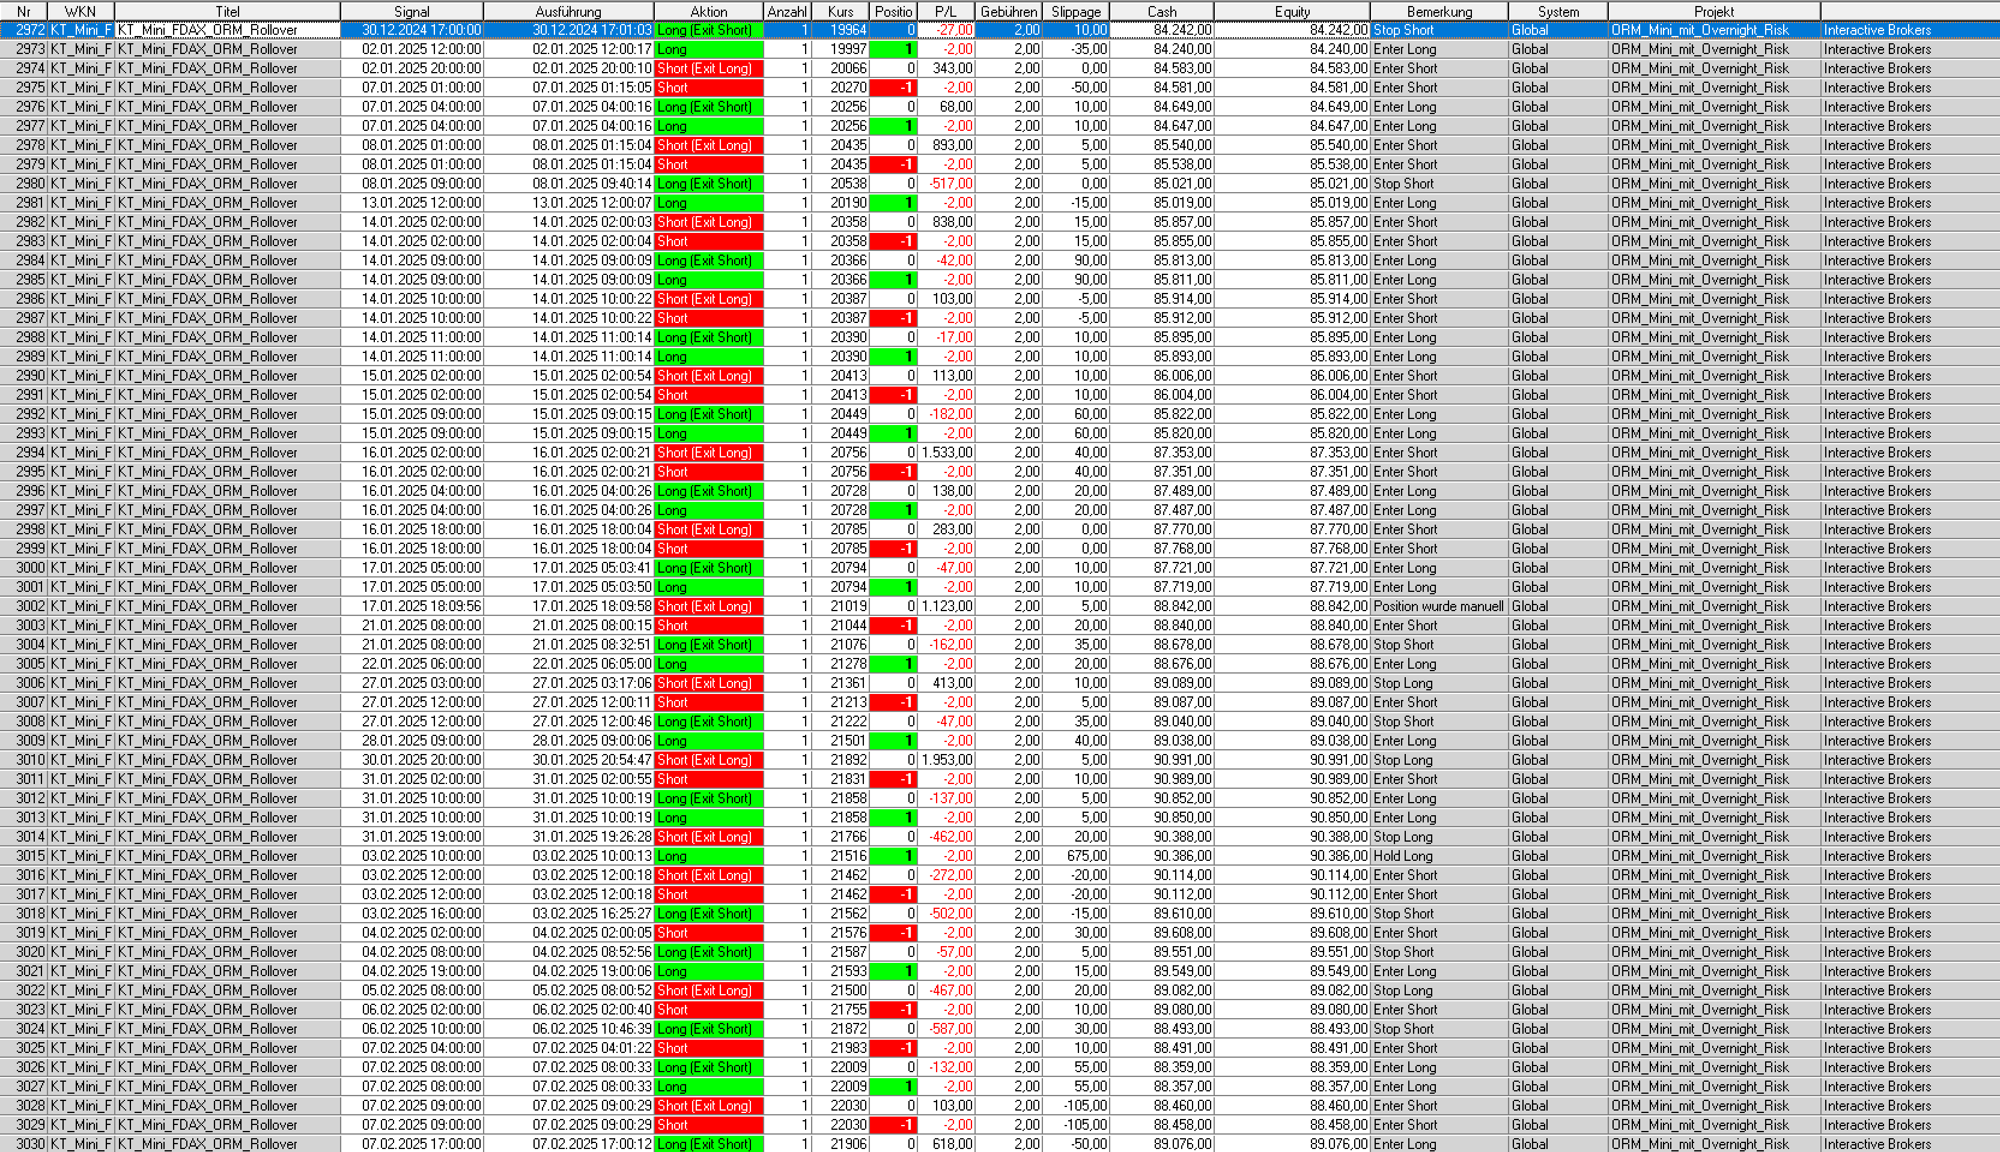Click the Slippage column header
The width and height of the screenshot is (2000, 1152).
pyautogui.click(x=1075, y=11)
